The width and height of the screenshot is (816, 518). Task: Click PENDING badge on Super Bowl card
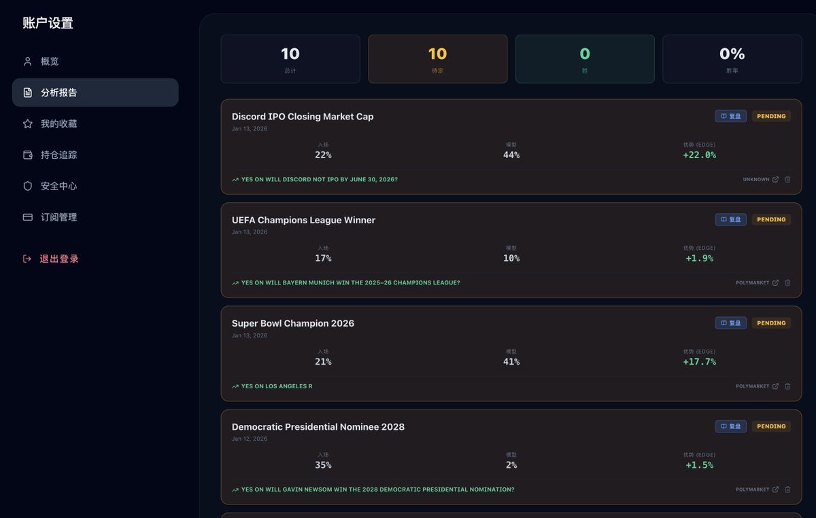click(771, 323)
